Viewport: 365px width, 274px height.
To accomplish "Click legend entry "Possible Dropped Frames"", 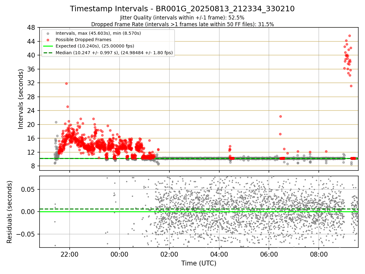I will point(83,40).
